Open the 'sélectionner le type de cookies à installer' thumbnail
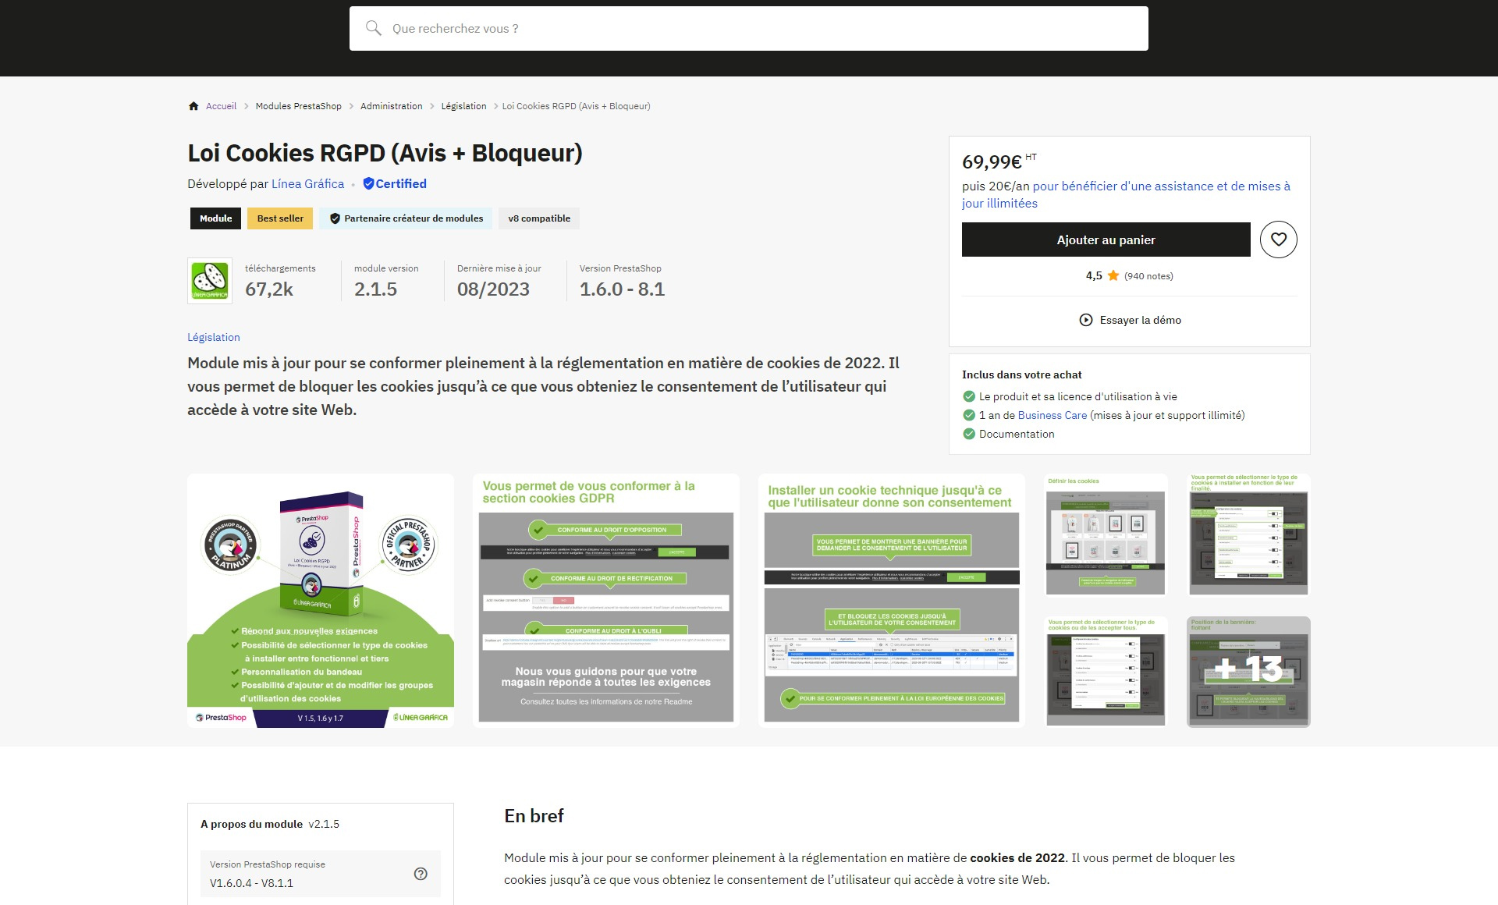1498x905 pixels. (x=1248, y=534)
